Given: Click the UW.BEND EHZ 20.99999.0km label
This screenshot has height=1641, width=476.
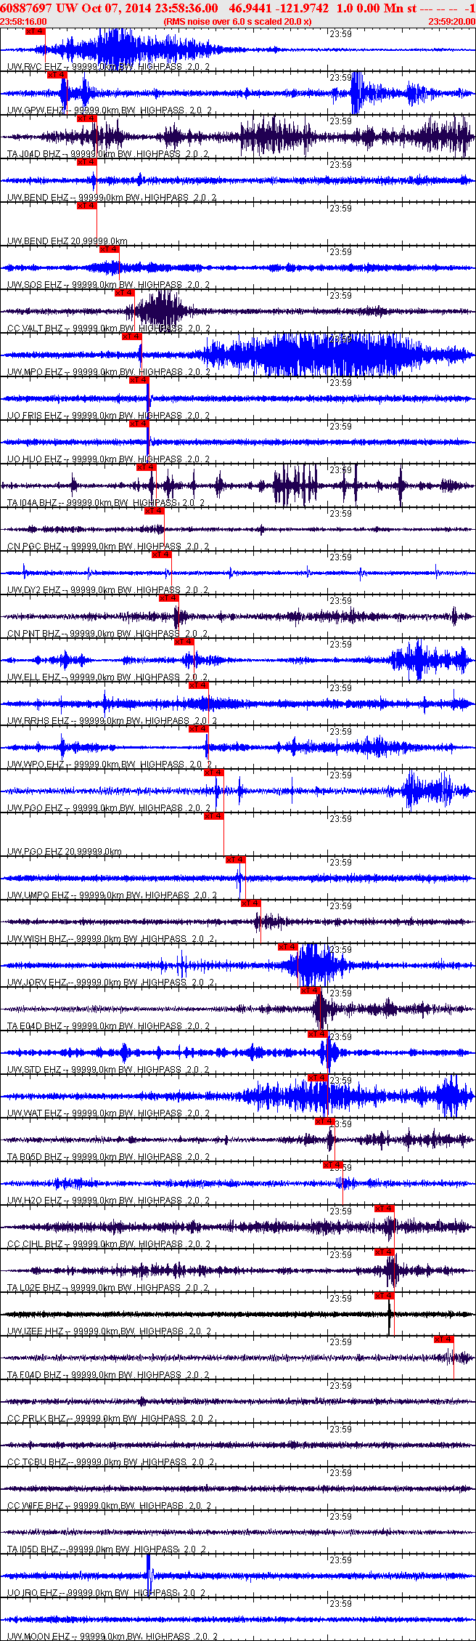Looking at the screenshot, I should tap(67, 241).
